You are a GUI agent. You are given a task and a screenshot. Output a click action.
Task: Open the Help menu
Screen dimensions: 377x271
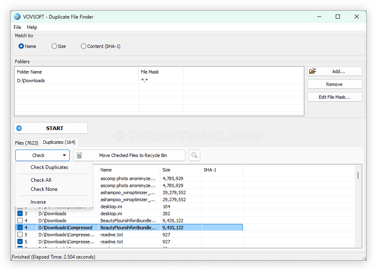32,27
